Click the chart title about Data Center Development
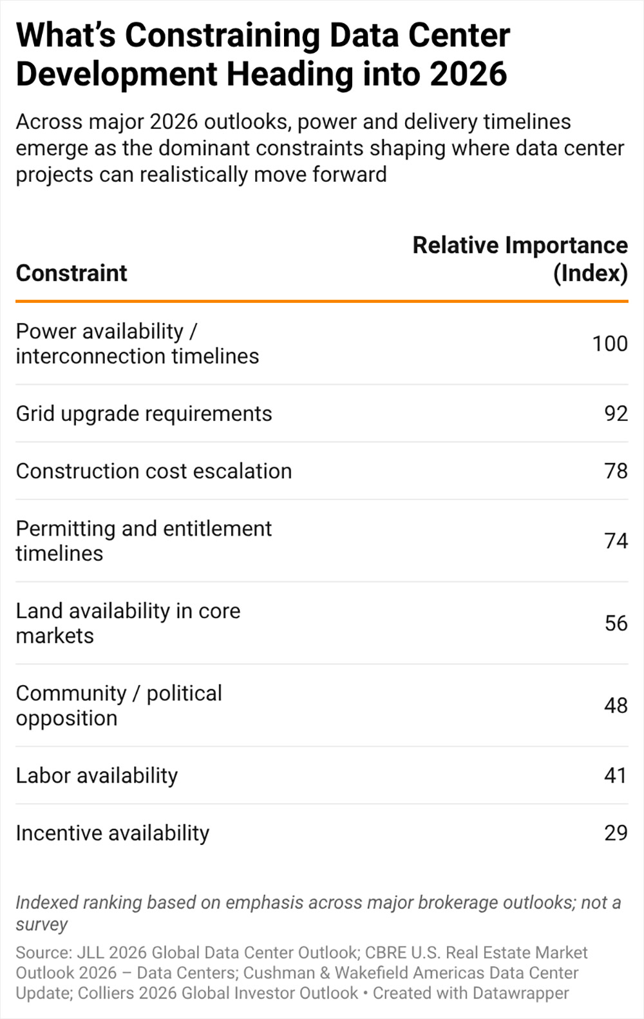Viewport: 644px width, 1019px height. coord(263,54)
